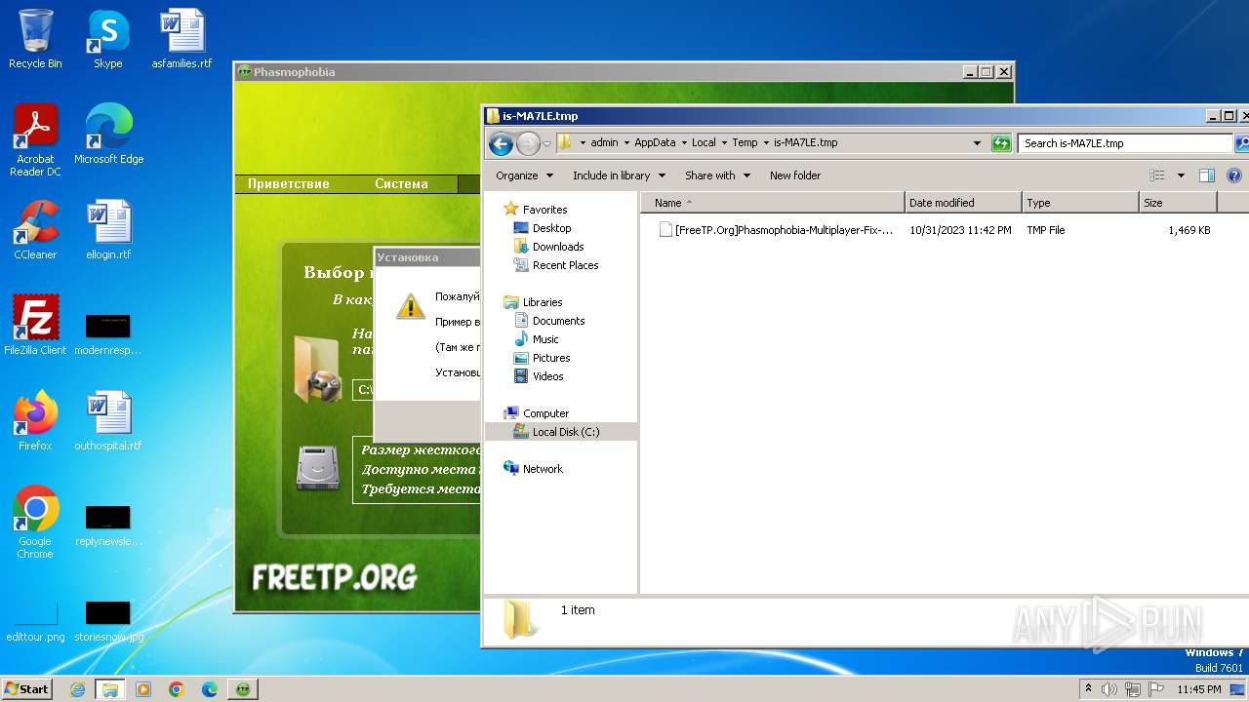1249x702 pixels.
Task: Go back in the Explorer window
Action: click(x=501, y=143)
